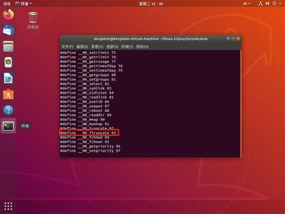Open Rhythmbox music player in dock
Image resolution: width=285 pixels, height=214 pixels.
pos(8,62)
